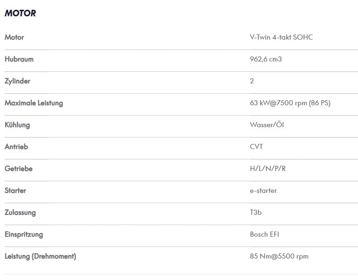Click the V-Twin 4-takt SOHC value

281,37
